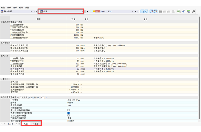This screenshot has height=132, width=201.
Task: Jump to first page navigation arrow
Action: coord(1,124)
